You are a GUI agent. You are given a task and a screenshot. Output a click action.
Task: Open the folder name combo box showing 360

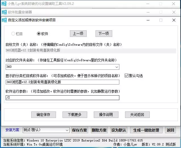pos(62,67)
